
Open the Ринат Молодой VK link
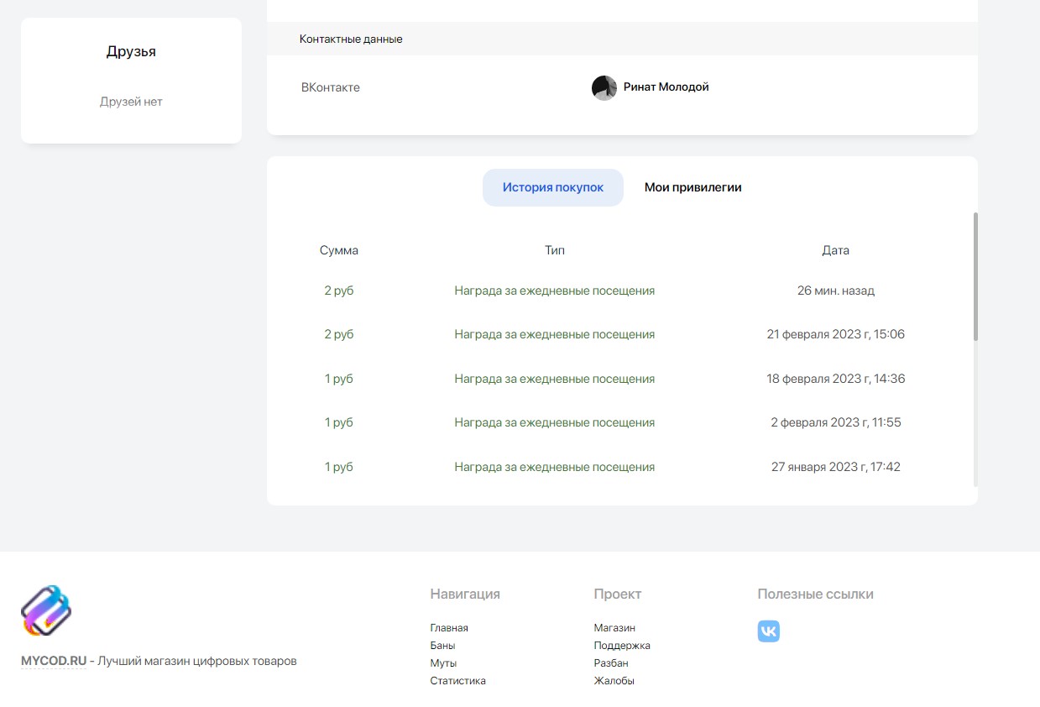pos(666,87)
